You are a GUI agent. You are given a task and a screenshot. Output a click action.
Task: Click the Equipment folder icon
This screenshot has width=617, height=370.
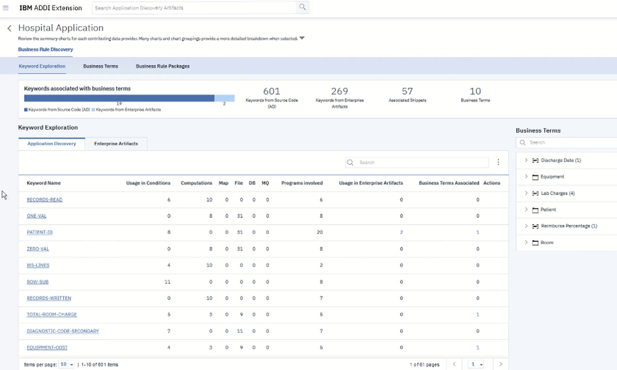tap(535, 177)
